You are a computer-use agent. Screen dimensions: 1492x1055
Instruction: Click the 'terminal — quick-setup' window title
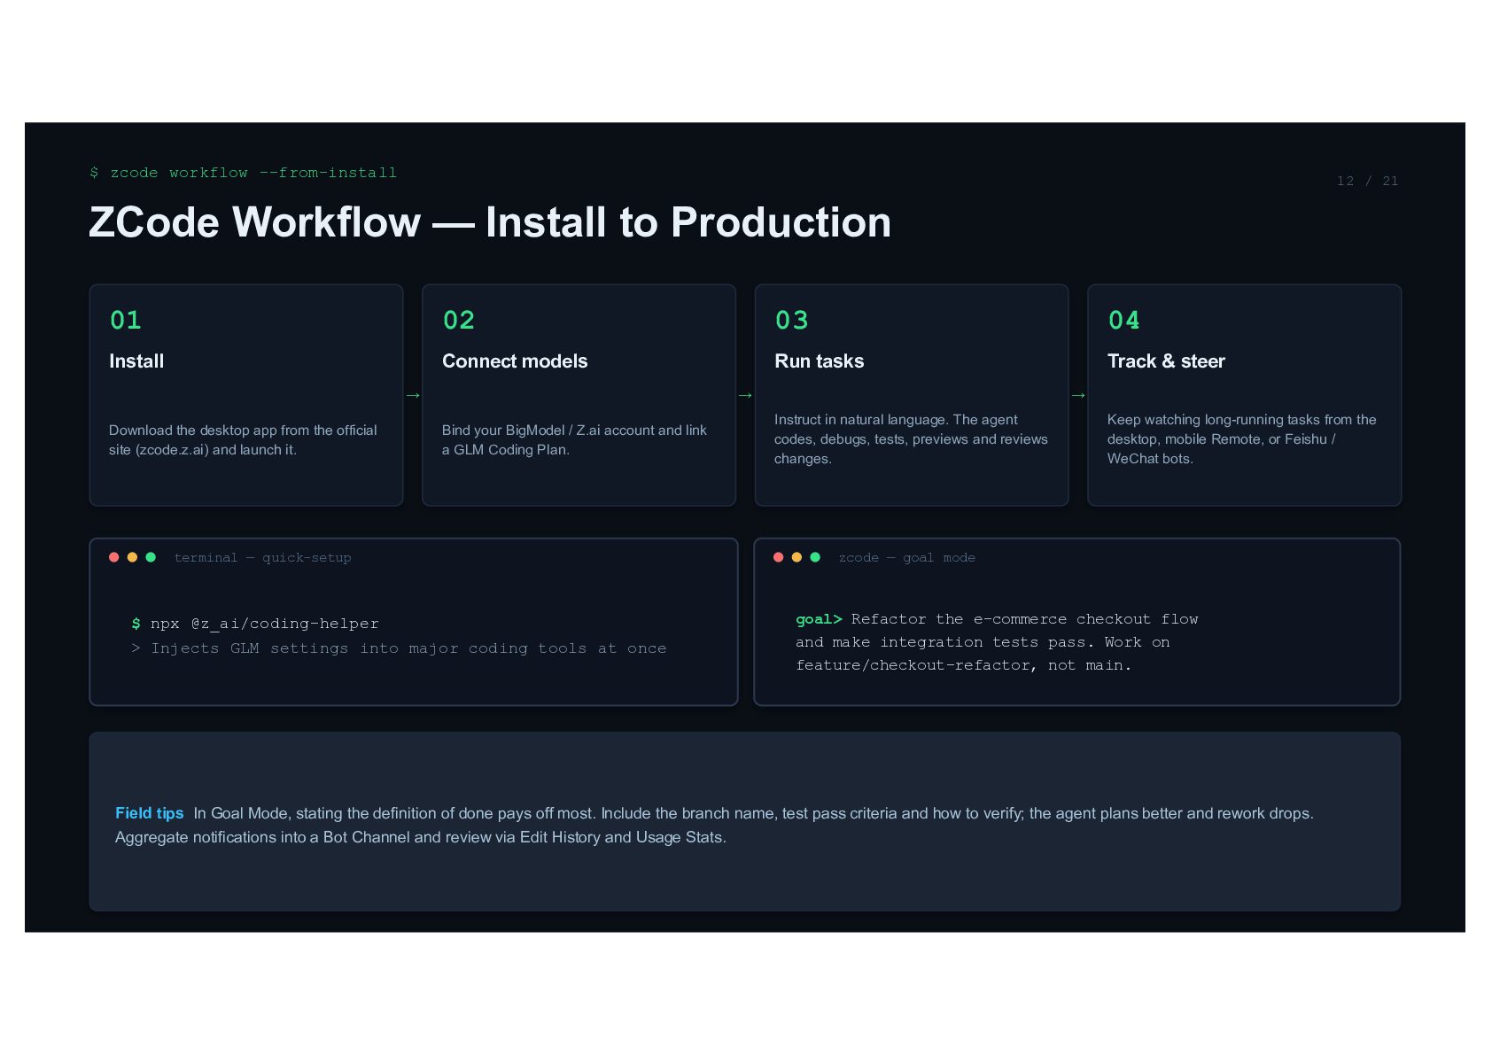pyautogui.click(x=262, y=557)
